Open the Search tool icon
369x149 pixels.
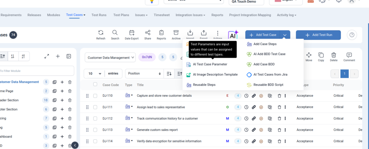115,33
